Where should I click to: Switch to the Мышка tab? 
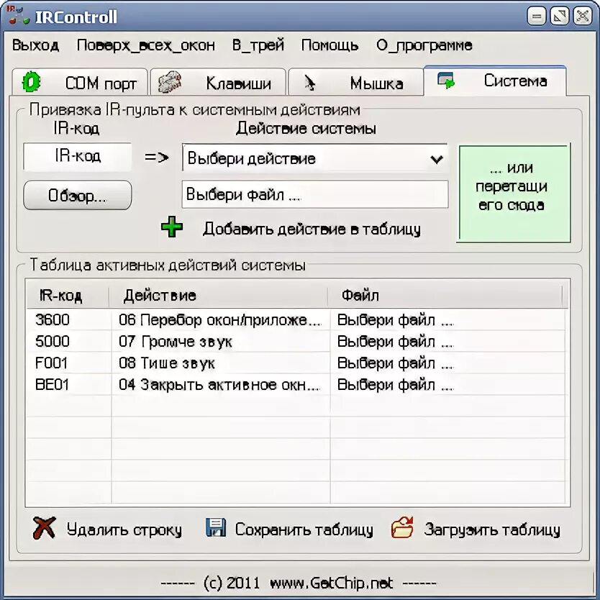(x=355, y=82)
